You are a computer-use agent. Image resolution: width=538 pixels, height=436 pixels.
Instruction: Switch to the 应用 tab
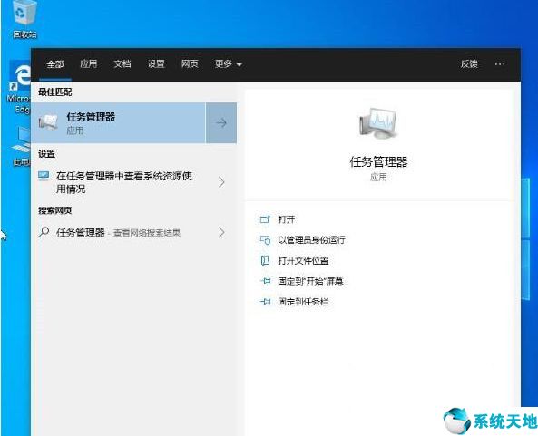pos(89,63)
